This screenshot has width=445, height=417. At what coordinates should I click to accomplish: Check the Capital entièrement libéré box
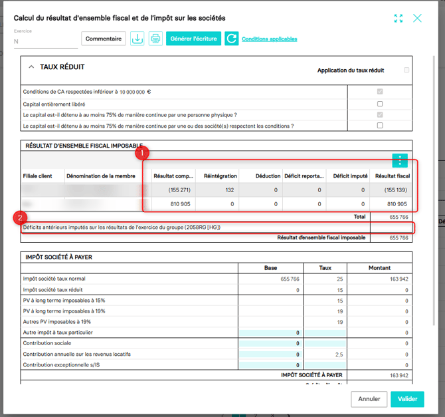(380, 104)
